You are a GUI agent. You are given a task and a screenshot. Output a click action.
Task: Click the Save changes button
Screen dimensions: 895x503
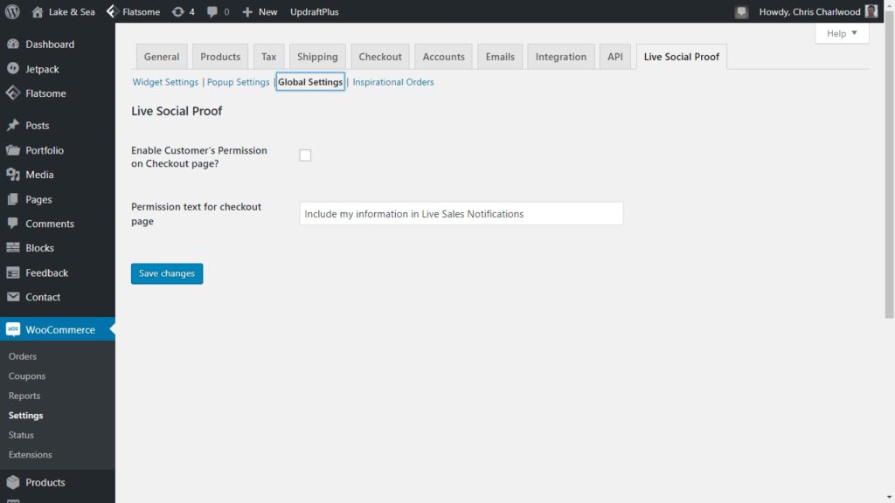click(x=167, y=273)
